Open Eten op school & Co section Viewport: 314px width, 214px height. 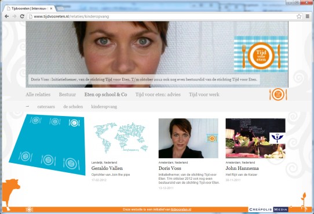pos(106,95)
